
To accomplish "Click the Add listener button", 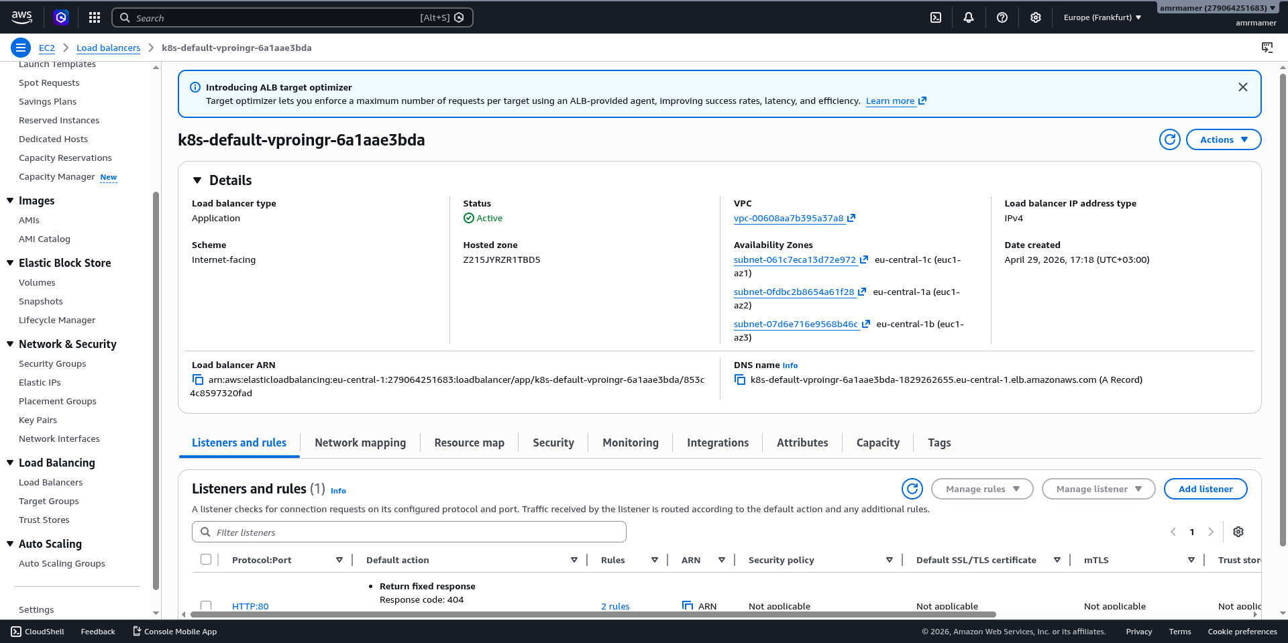I will (1205, 489).
